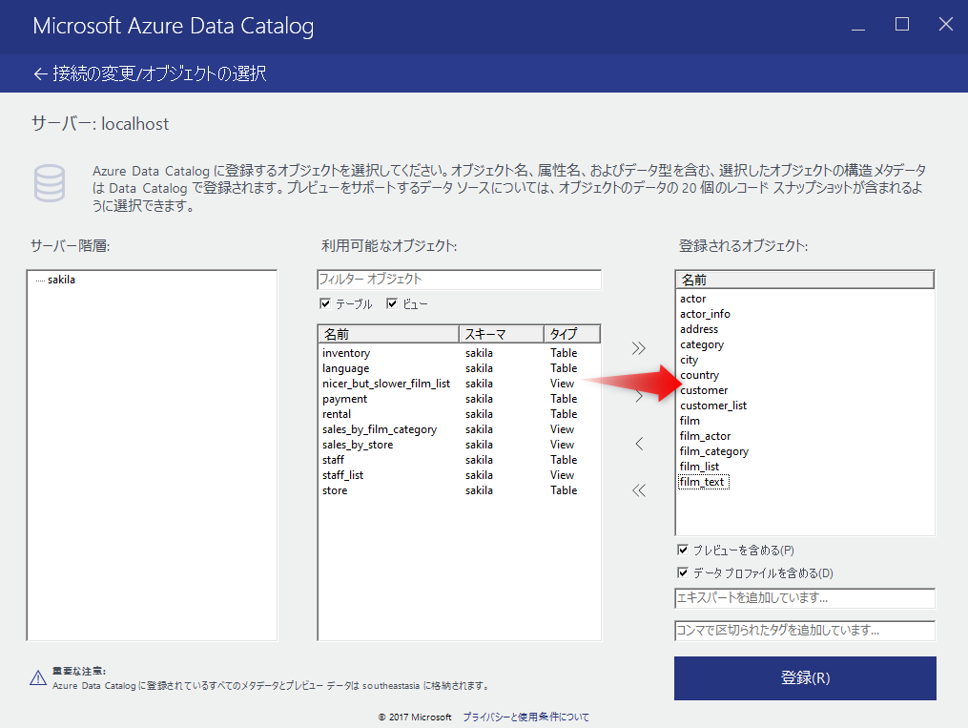This screenshot has height=728, width=968.
Task: Remove the selected object with the left chevron
Action: tap(639, 444)
